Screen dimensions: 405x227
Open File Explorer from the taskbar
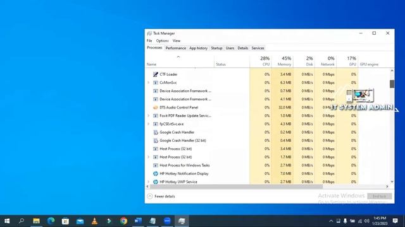[36, 221]
